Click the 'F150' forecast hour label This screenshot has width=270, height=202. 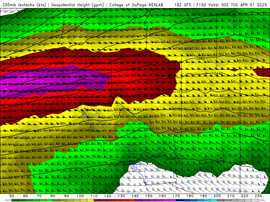coord(201,5)
